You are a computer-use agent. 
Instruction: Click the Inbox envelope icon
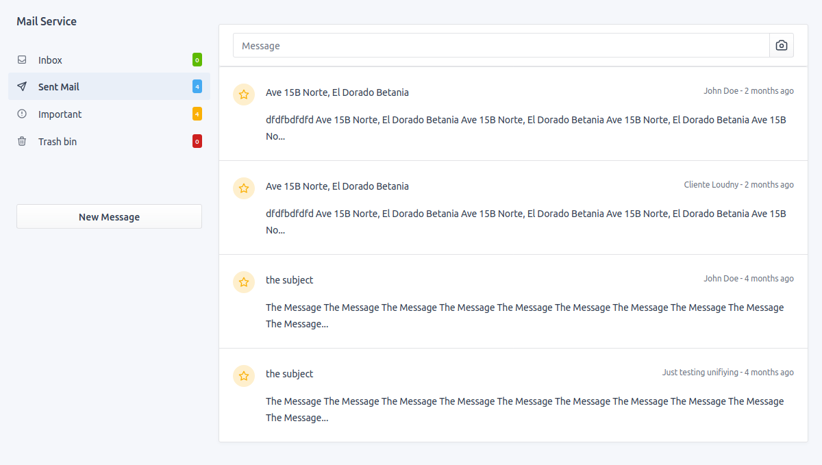(23, 60)
